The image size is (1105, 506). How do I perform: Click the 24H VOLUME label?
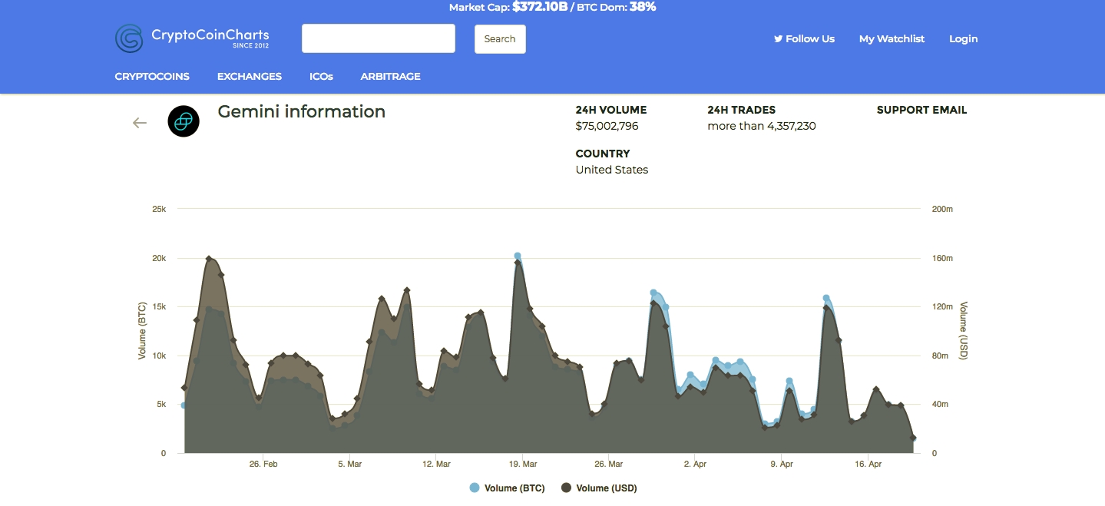[x=611, y=110]
